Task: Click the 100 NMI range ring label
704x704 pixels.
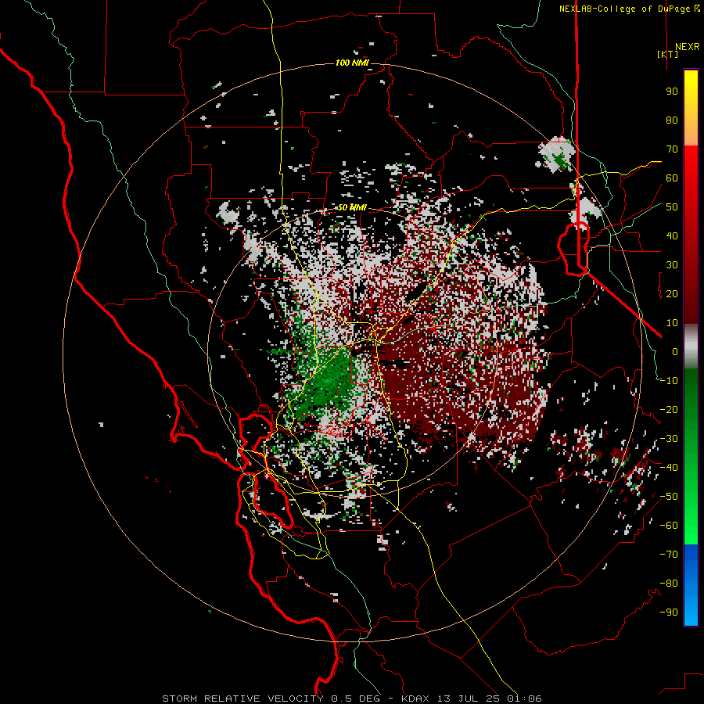Action: point(352,63)
